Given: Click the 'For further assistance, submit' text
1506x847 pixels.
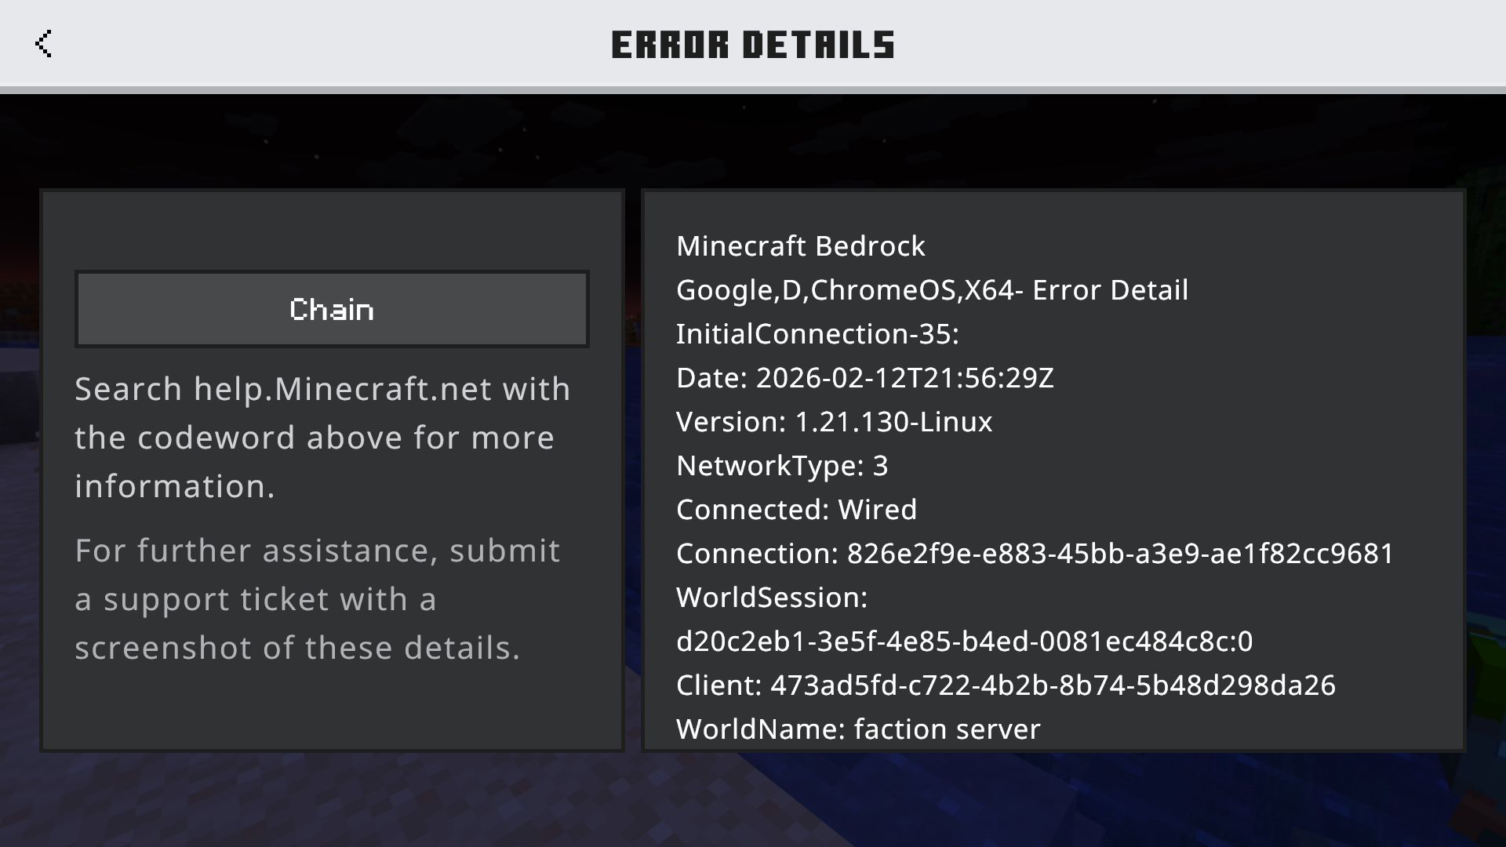Looking at the screenshot, I should coord(318,551).
